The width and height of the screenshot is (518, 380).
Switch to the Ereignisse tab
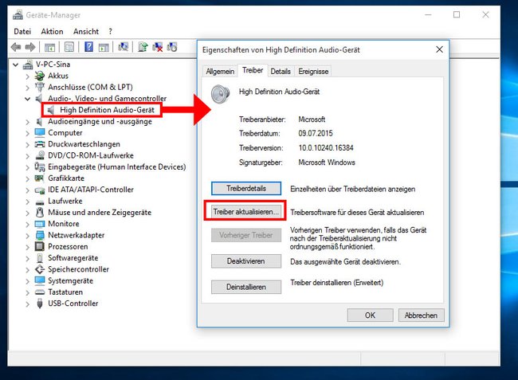313,72
